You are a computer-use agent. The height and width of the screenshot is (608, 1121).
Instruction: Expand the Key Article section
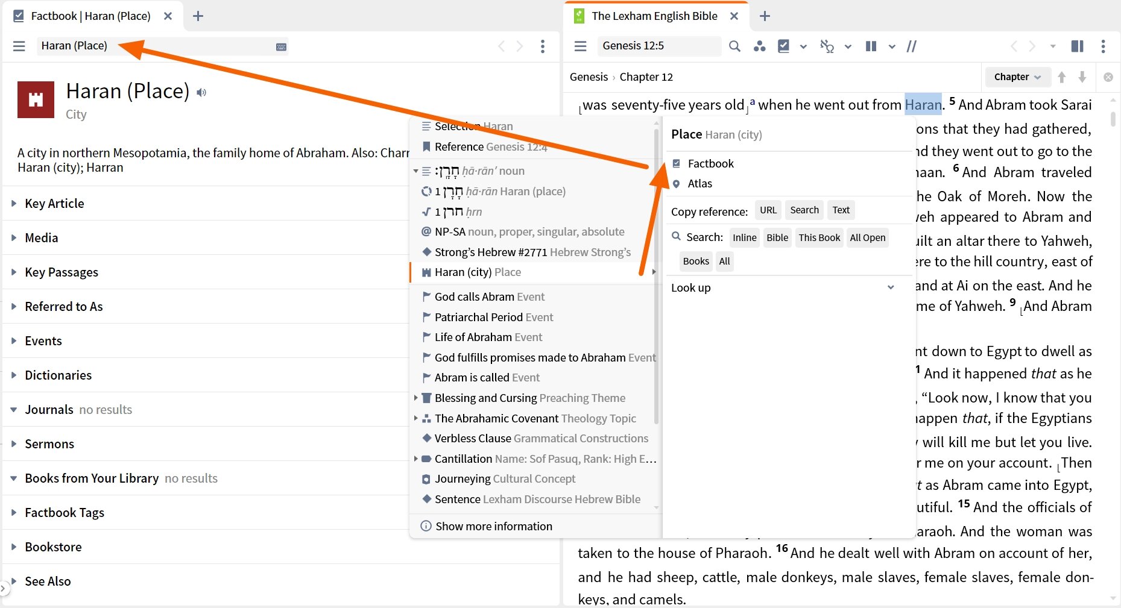[x=54, y=203]
